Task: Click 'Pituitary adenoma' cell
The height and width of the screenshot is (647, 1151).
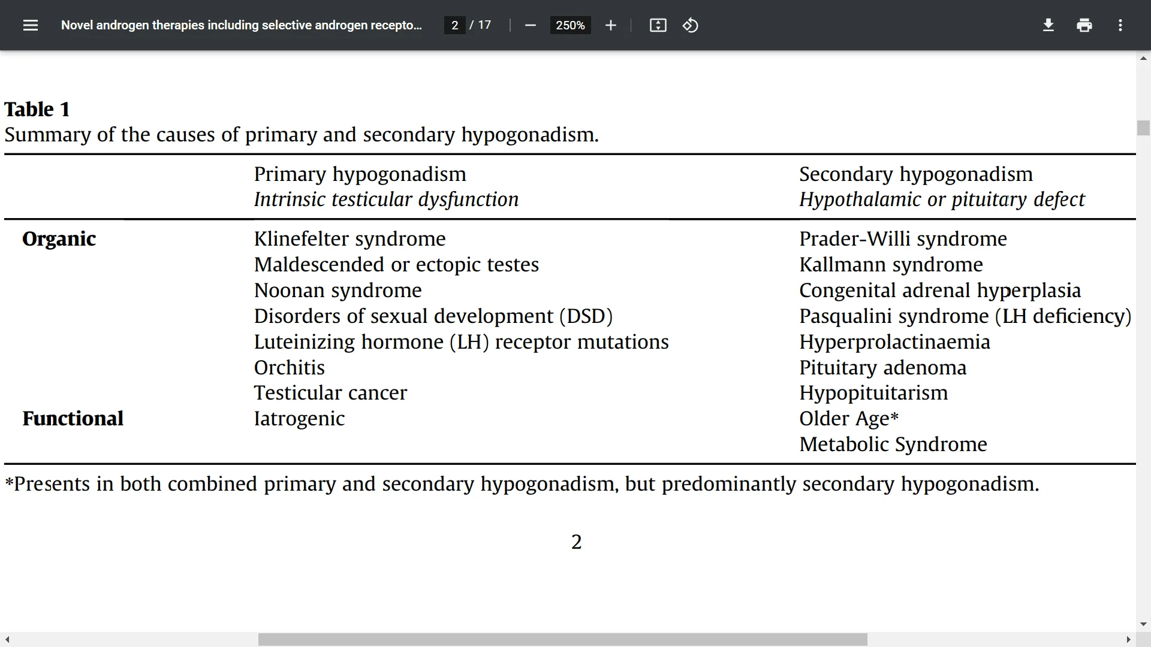Action: click(882, 367)
